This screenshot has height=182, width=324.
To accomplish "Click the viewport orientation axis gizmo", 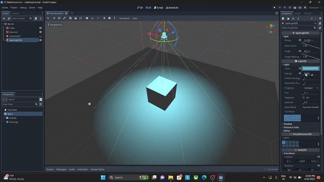I will (271, 29).
